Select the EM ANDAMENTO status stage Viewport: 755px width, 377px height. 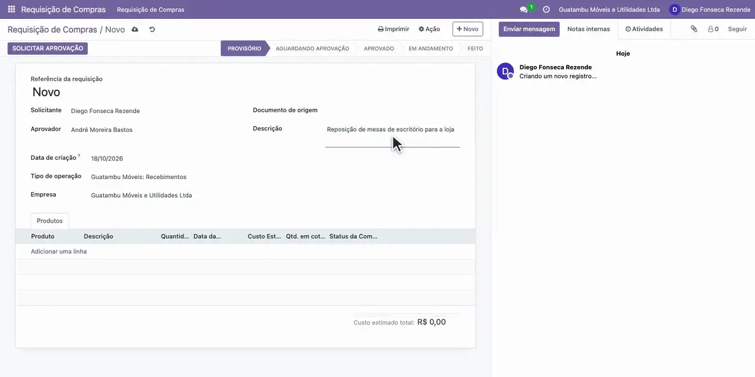click(431, 48)
